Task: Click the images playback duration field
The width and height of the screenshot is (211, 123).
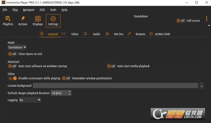Action: click(x=59, y=93)
